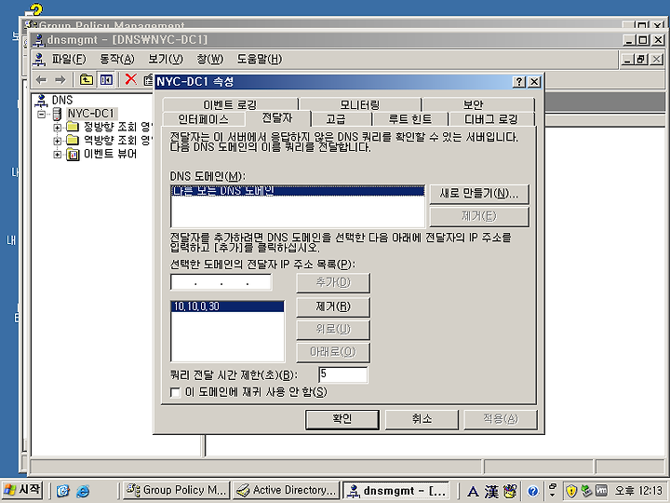Select the 다른 모든 DNS 도메인 entry
670x503 pixels.
(x=298, y=191)
